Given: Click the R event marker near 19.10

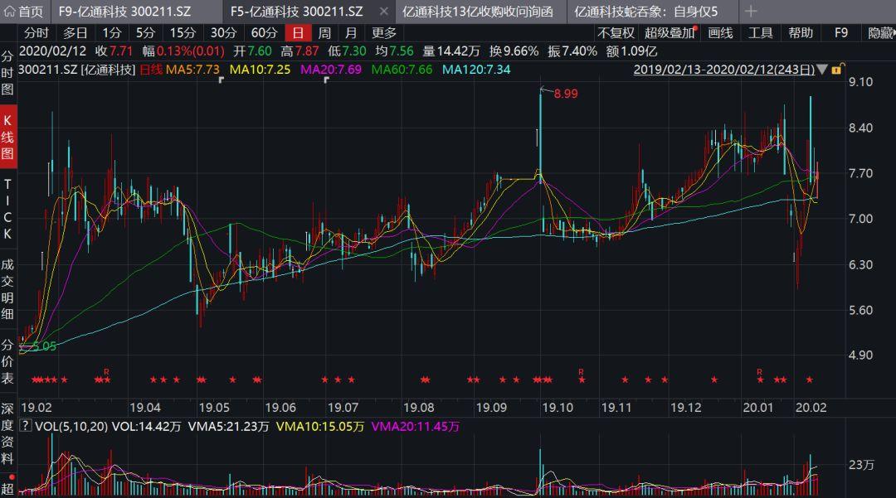Looking at the screenshot, I should (x=582, y=370).
